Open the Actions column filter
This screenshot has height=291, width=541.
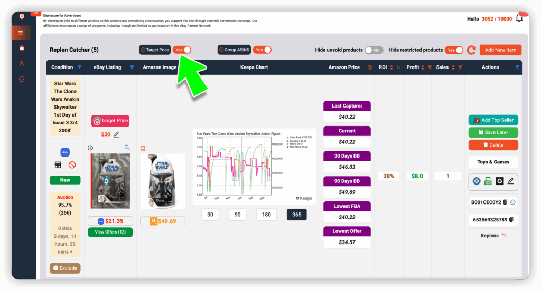click(x=517, y=67)
